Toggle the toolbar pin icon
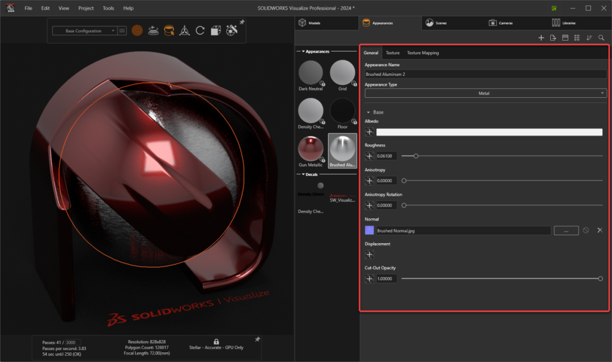612x362 pixels. click(x=242, y=22)
